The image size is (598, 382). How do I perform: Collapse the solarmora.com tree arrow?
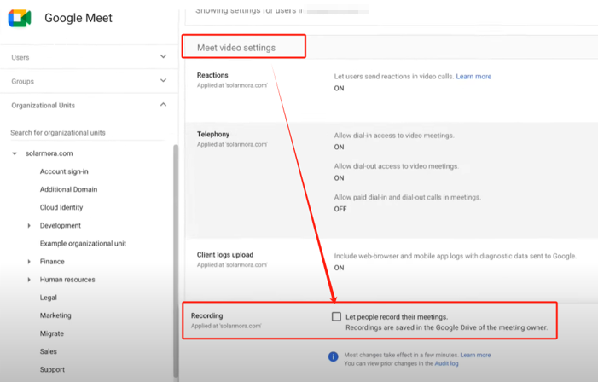tap(15, 153)
